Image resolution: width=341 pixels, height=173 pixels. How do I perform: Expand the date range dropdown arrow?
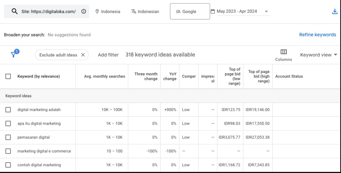[x=266, y=12]
